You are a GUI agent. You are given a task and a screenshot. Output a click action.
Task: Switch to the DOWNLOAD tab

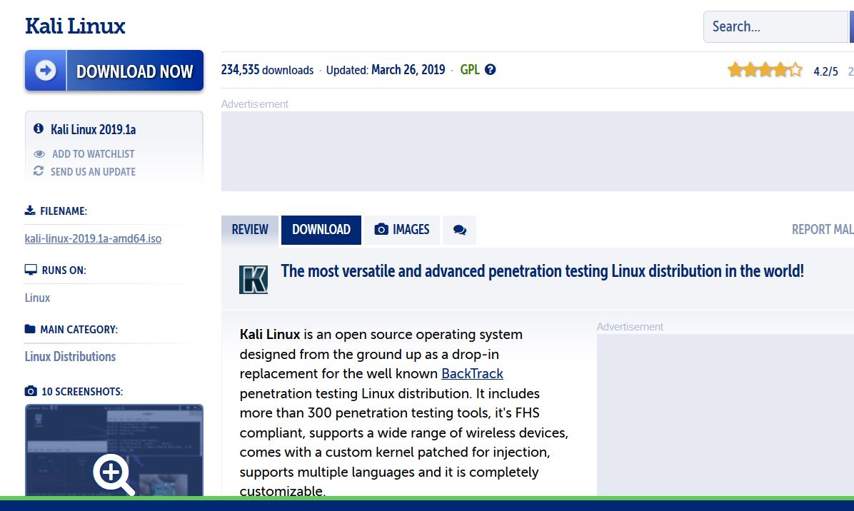321,230
